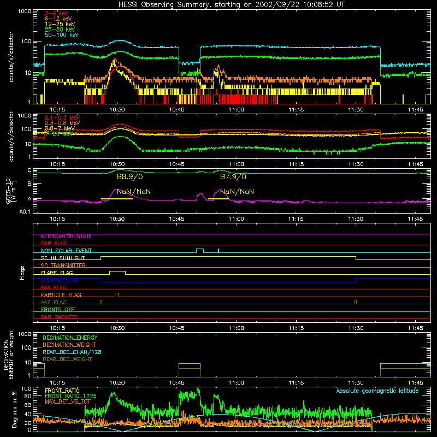Click the 25-50 keV legend label

click(60, 29)
